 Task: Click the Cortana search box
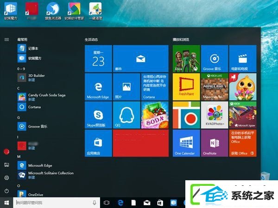pyautogui.click(x=57, y=203)
